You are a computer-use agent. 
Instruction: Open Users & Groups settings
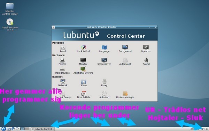click(63, 95)
